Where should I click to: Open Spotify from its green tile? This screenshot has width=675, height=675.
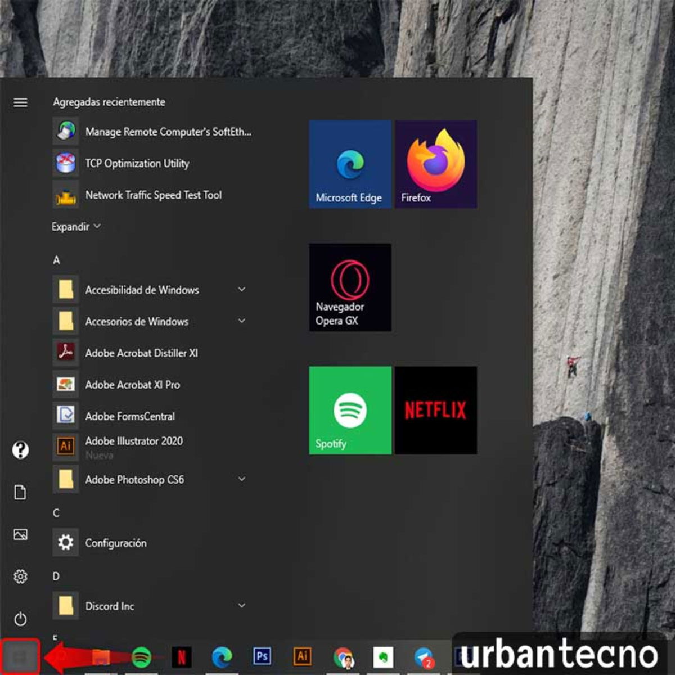pyautogui.click(x=350, y=411)
